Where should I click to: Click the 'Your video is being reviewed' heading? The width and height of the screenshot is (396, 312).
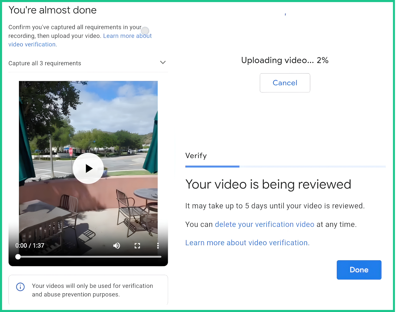coord(268,184)
